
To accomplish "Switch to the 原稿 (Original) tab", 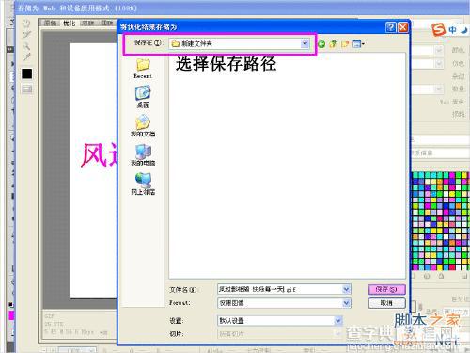I will click(x=51, y=23).
